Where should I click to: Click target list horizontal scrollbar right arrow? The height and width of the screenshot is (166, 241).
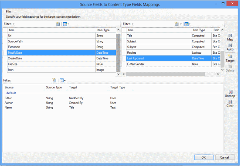pyautogui.click(x=218, y=74)
